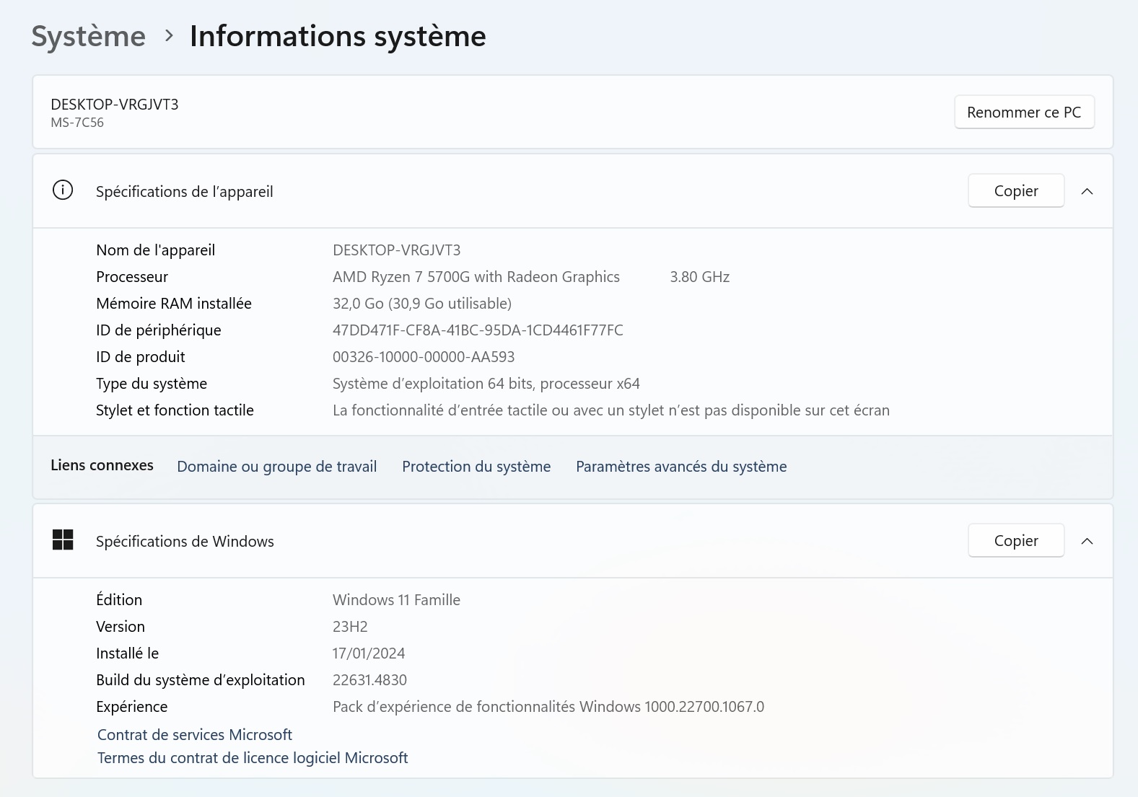
Task: Click the Stylet et fonction tactile label
Action: coord(175,410)
